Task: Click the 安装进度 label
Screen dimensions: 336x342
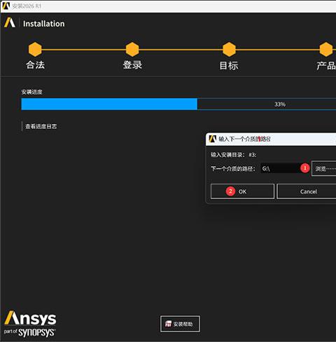Action: 31,92
